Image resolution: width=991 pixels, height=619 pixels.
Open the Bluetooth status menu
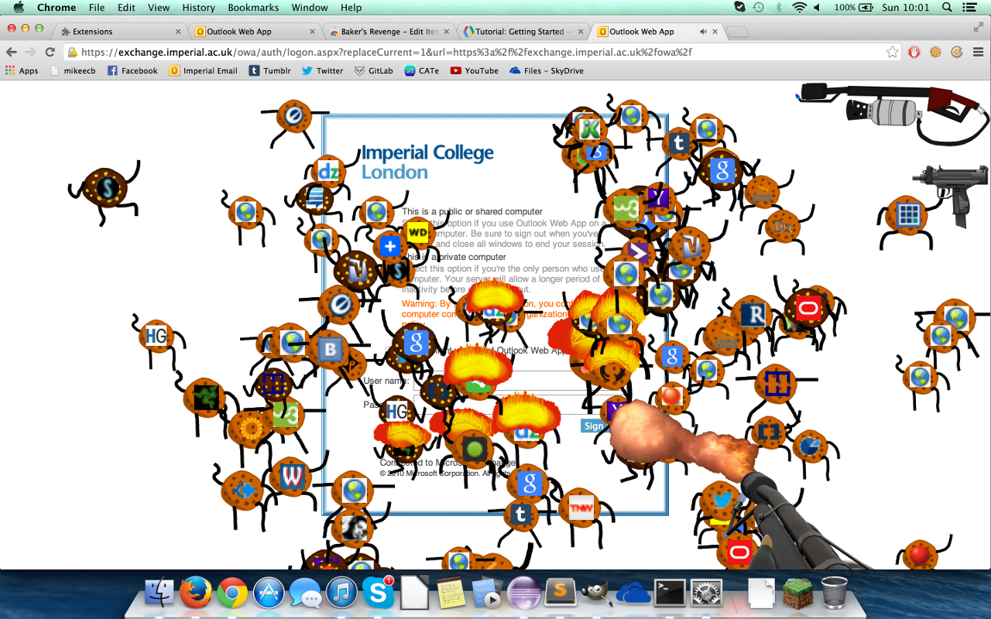click(x=780, y=7)
